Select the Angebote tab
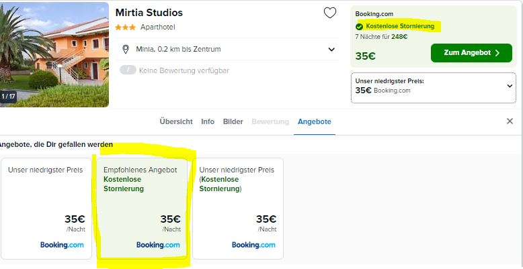This screenshot has height=269, width=523. pyautogui.click(x=315, y=121)
